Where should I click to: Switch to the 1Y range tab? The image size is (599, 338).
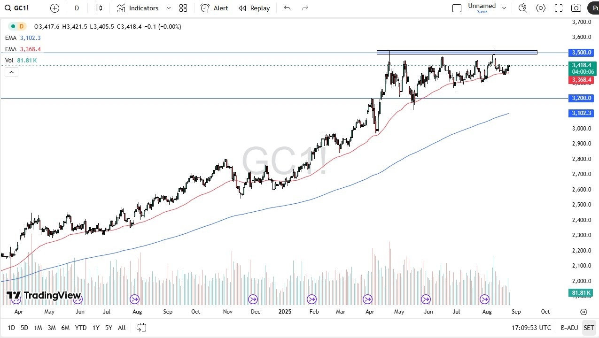click(96, 328)
